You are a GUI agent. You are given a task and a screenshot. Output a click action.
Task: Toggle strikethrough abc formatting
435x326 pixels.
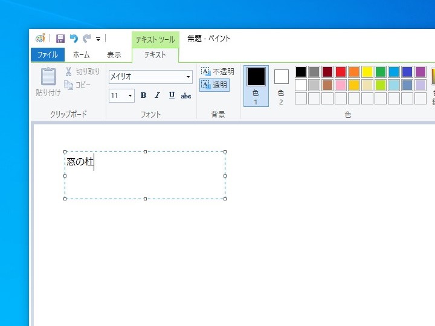(x=186, y=96)
